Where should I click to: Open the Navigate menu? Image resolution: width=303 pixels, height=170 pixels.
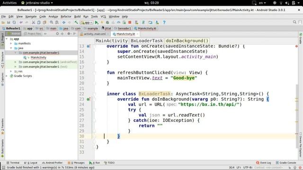[31, 17]
